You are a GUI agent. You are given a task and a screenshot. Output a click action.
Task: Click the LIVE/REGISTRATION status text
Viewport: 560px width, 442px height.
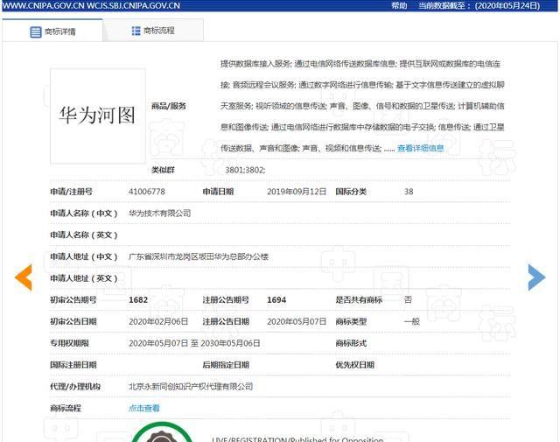297,439
